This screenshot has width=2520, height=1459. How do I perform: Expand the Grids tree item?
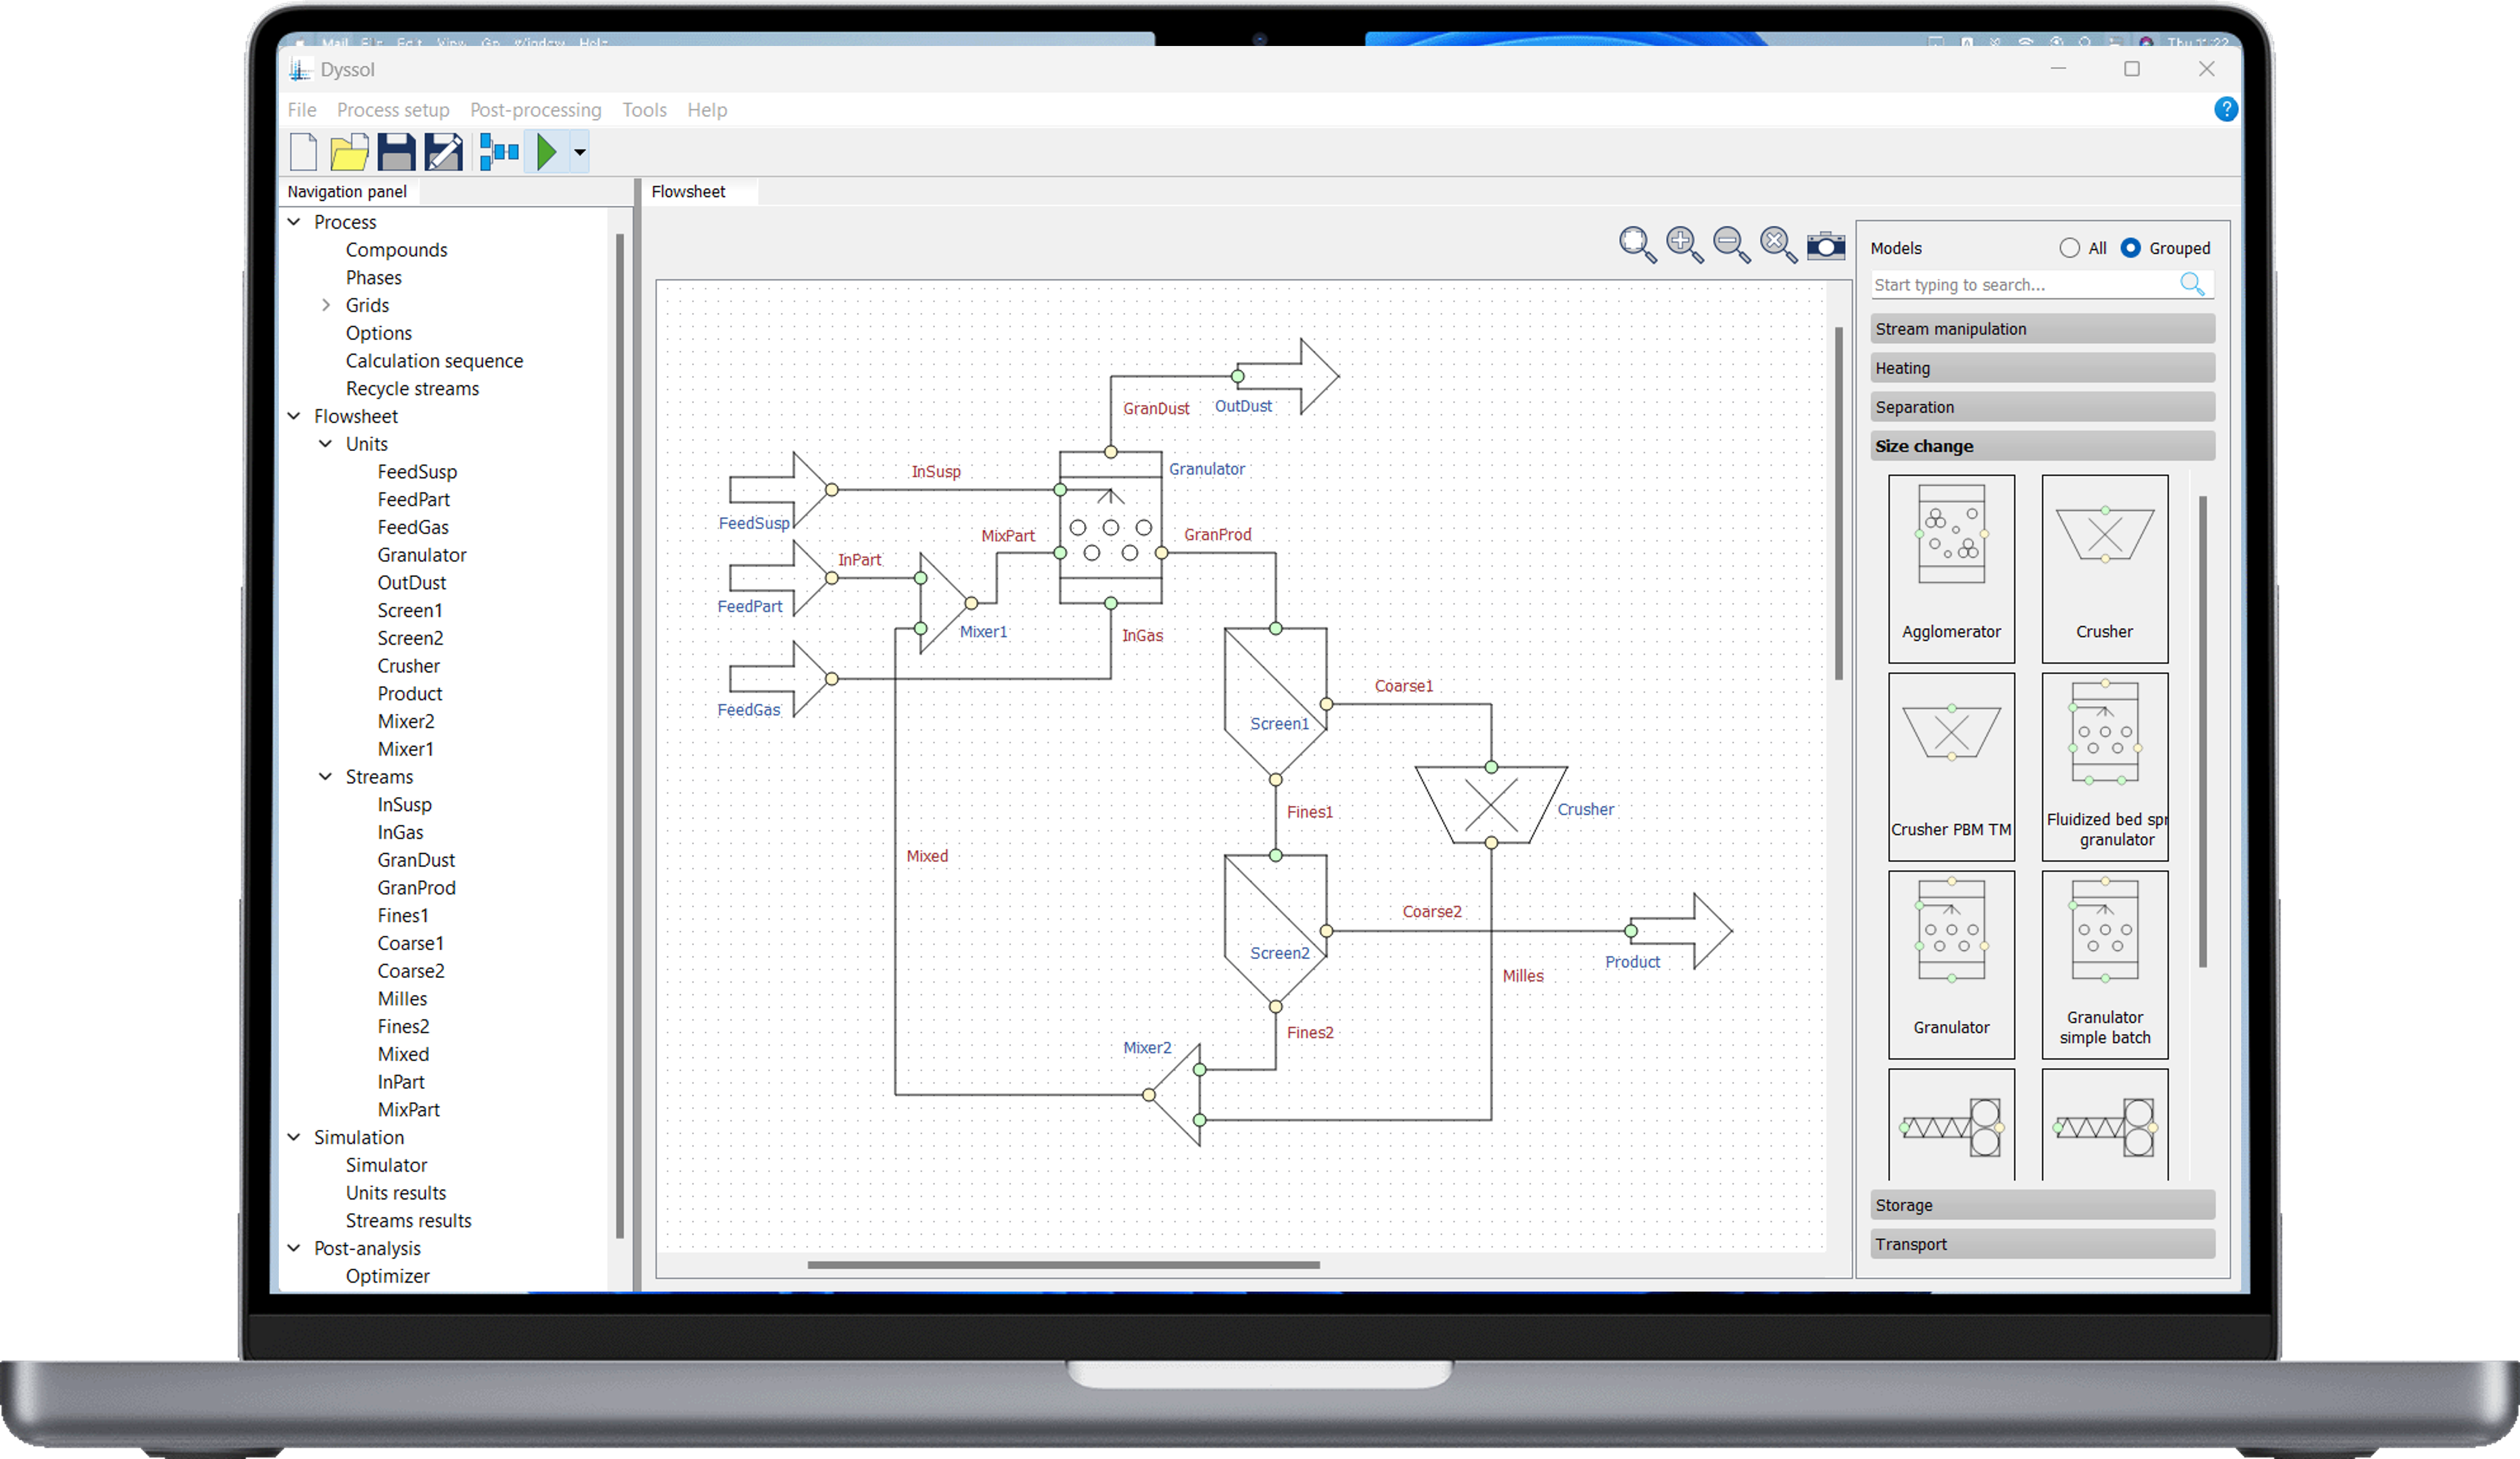click(325, 305)
